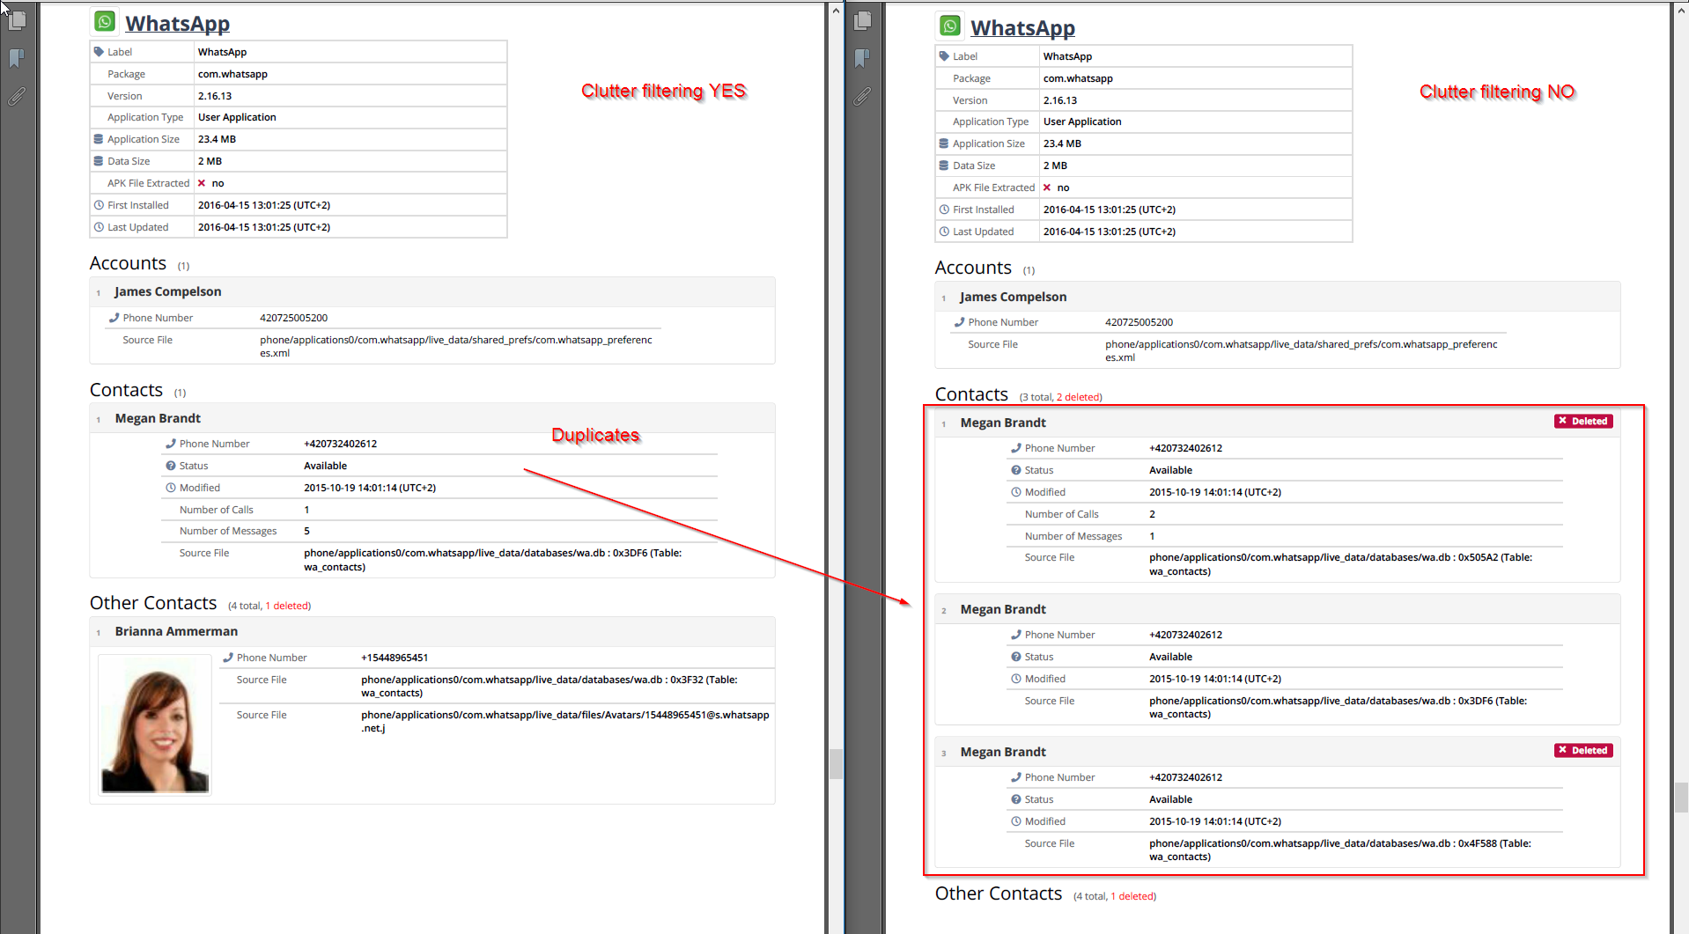Open Page Thumbnails panel in left document
Screen dimensions: 1689x934
[x=17, y=19]
